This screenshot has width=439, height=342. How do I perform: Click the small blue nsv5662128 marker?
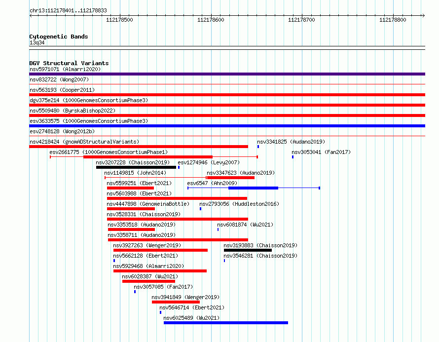pyautogui.click(x=114, y=261)
